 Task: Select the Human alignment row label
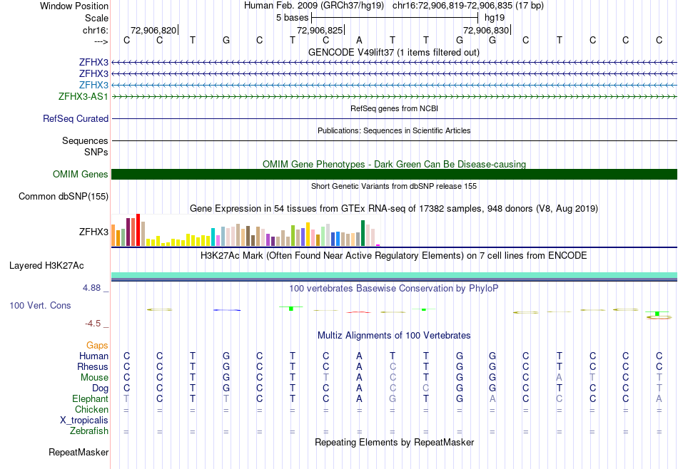point(93,356)
